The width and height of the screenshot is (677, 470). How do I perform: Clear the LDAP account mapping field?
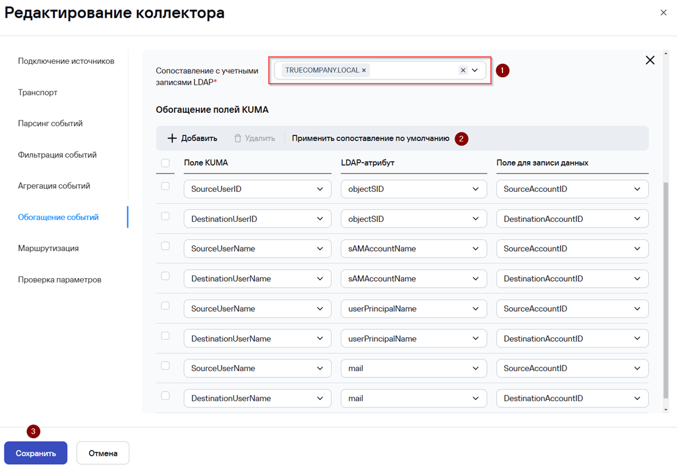pyautogui.click(x=463, y=70)
